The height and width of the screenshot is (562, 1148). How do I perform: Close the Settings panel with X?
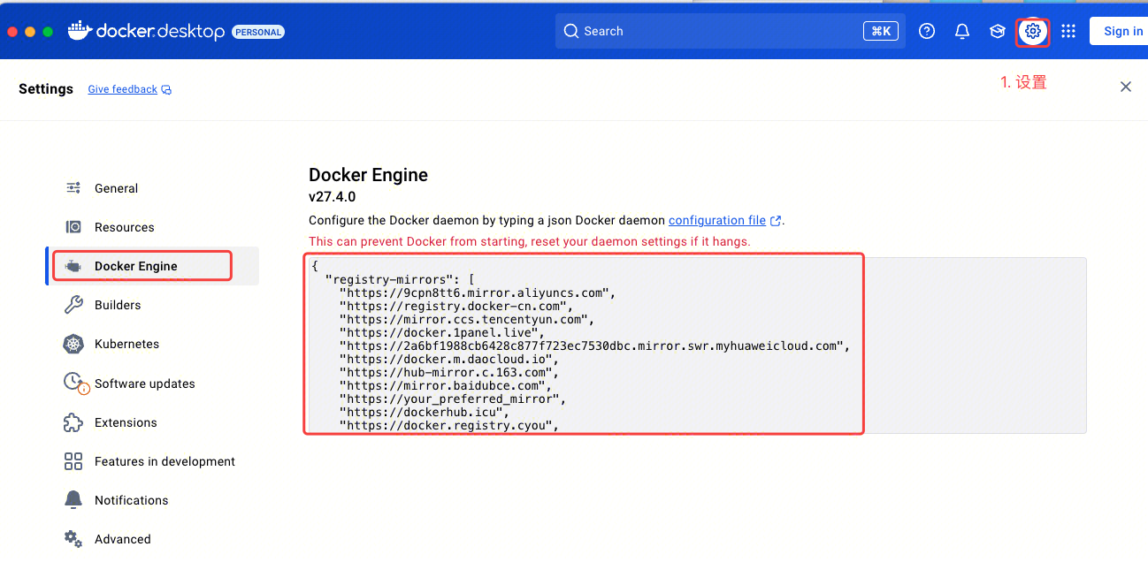tap(1126, 87)
